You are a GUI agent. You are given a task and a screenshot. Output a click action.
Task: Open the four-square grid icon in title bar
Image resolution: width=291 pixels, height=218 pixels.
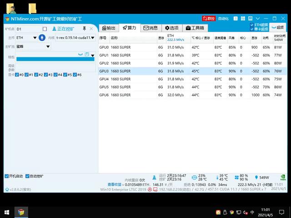(243, 19)
